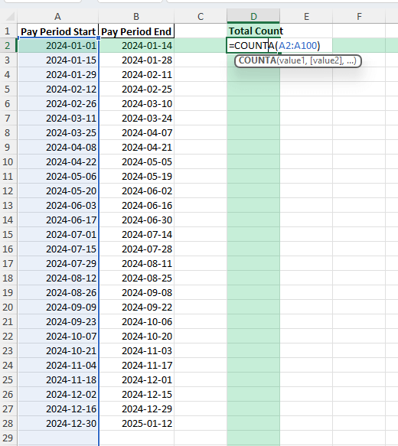This screenshot has width=398, height=446.
Task: Click cell containing 2024-01-15
Action: (57, 60)
